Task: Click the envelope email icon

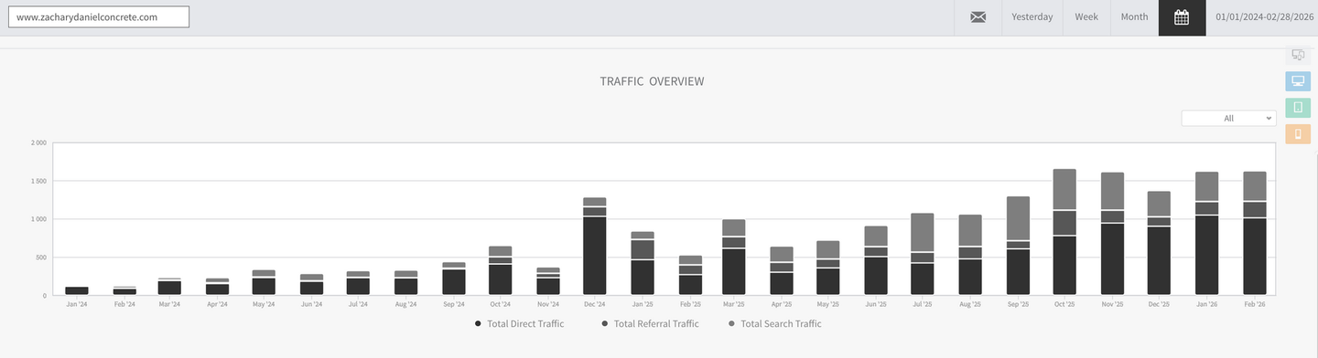Action: pos(978,17)
